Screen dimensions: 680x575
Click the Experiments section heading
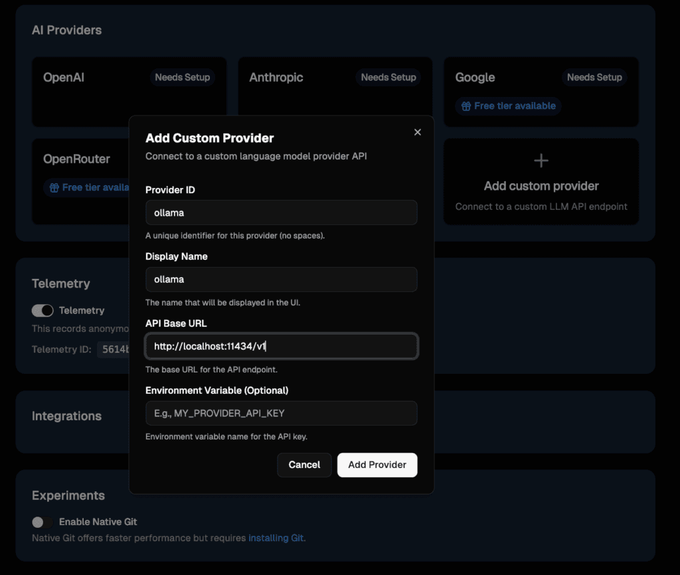[68, 495]
